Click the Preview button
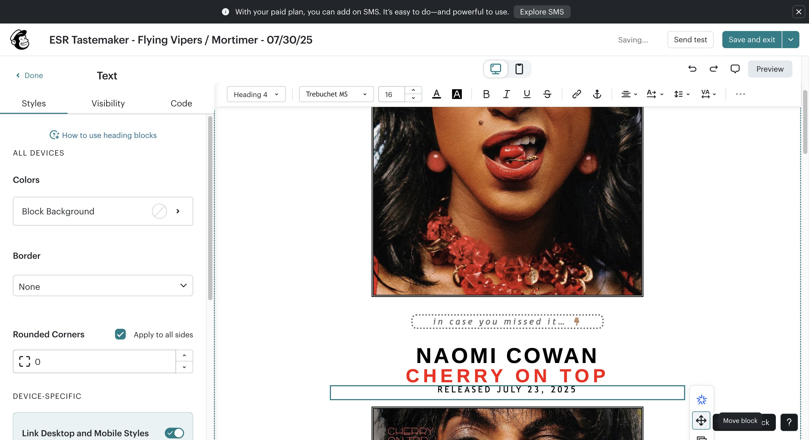Viewport: 809px width, 440px height. point(770,69)
